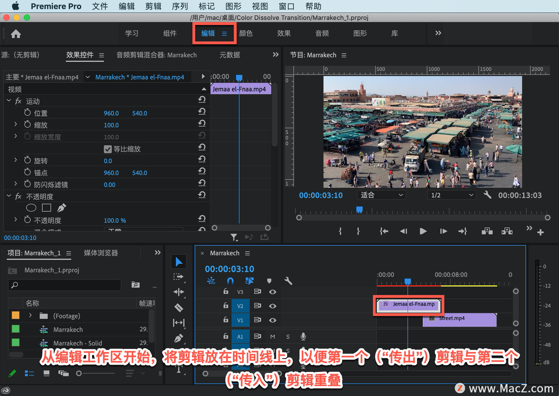The height and width of the screenshot is (396, 559).
Task: Select the Ripple Edit tool
Action: [x=178, y=292]
